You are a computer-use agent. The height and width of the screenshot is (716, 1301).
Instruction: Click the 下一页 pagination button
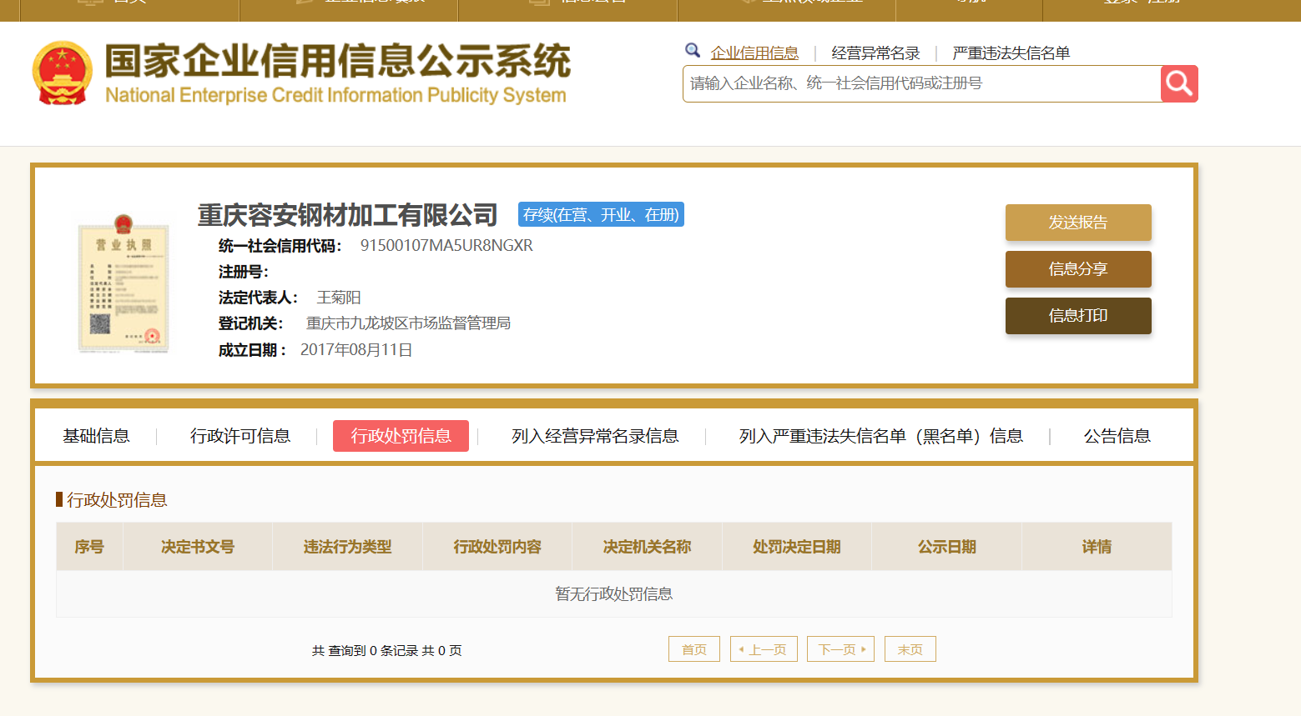click(840, 649)
